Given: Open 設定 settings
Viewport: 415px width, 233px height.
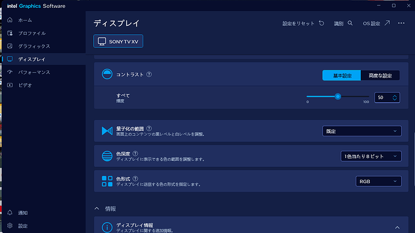Looking at the screenshot, I should [23, 226].
